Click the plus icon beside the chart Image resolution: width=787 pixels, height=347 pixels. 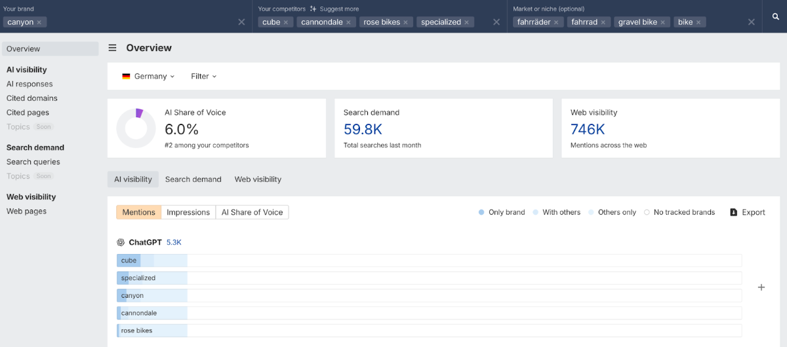pos(761,287)
